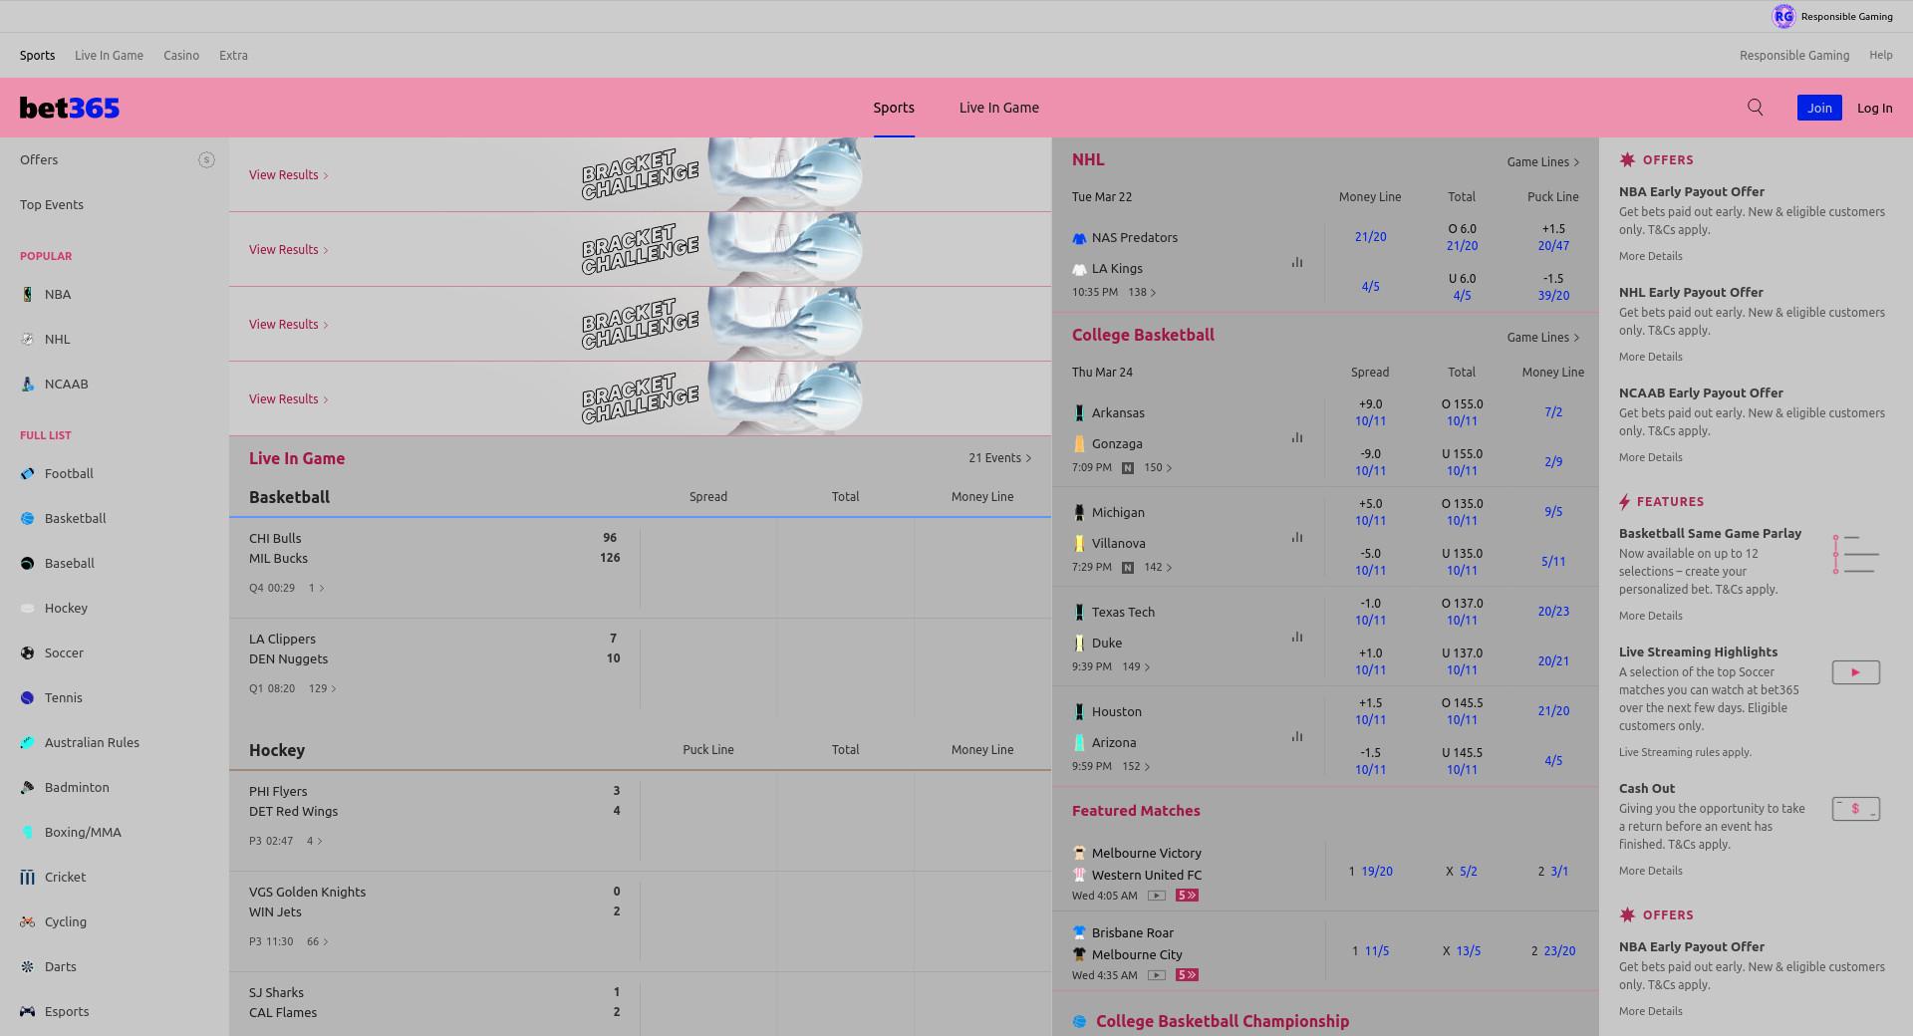Image resolution: width=1913 pixels, height=1036 pixels.
Task: Expand 129 markets for Clippers vs Nuggets
Action: (323, 688)
